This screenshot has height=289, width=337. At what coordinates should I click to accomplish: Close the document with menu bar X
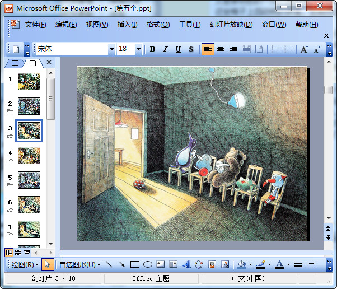326,35
